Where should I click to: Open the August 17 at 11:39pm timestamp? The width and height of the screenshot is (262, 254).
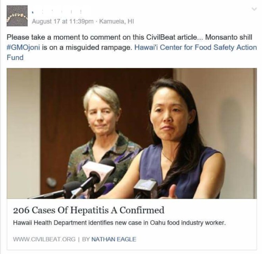(x=63, y=21)
